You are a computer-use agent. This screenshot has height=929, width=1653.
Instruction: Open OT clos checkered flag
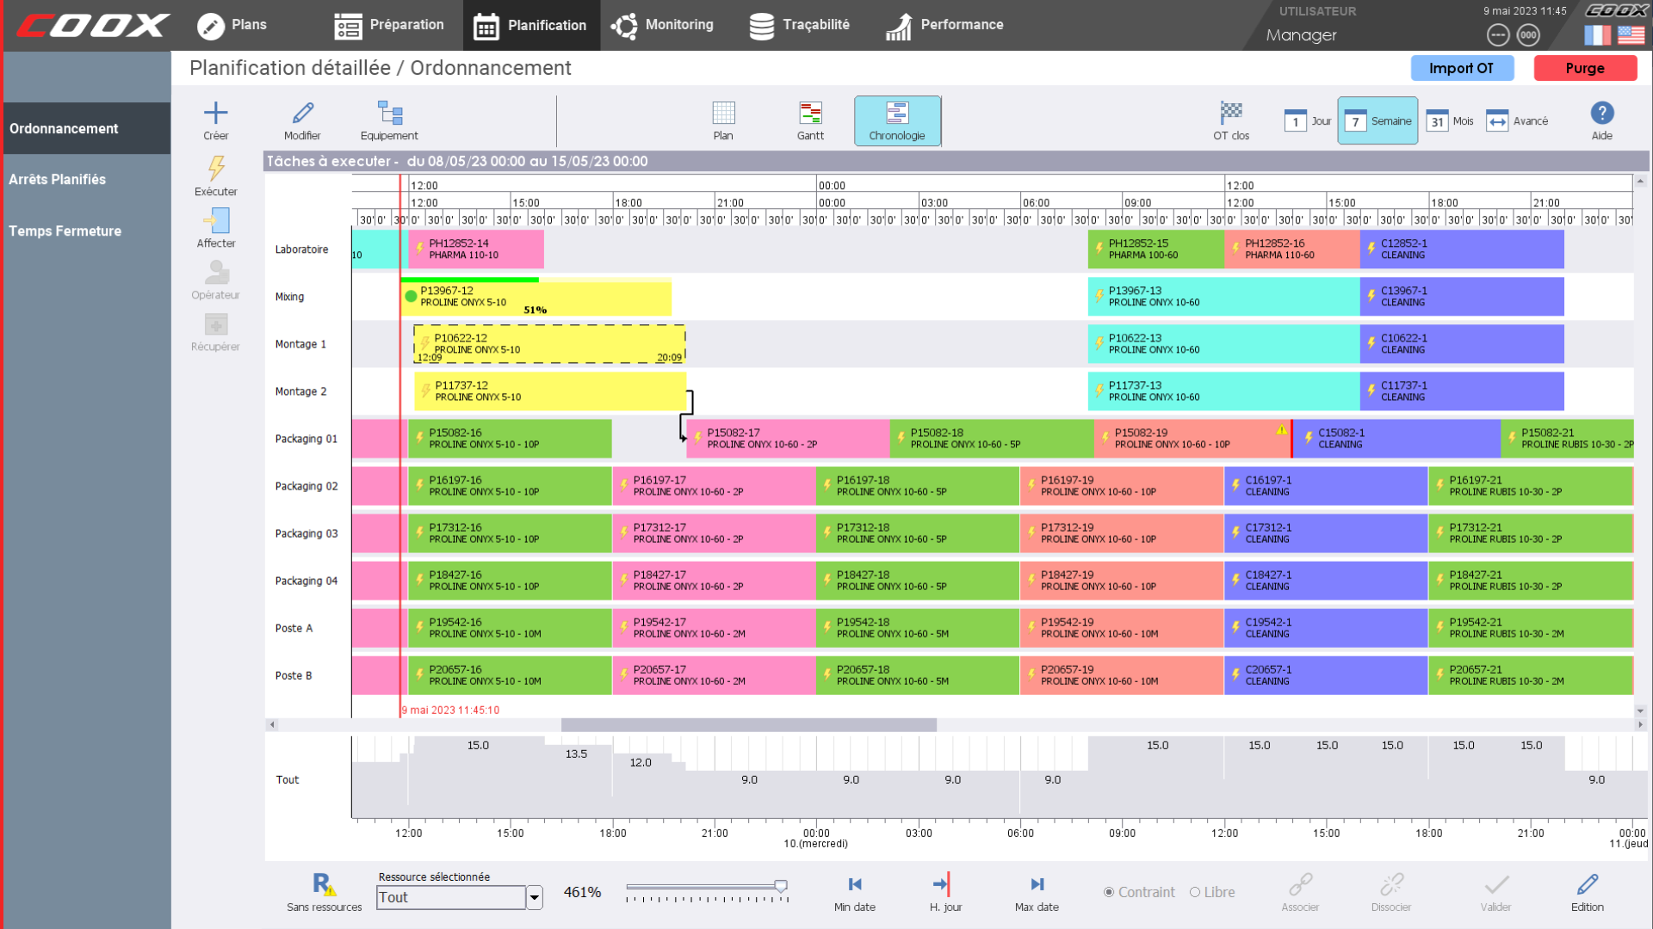click(x=1230, y=114)
